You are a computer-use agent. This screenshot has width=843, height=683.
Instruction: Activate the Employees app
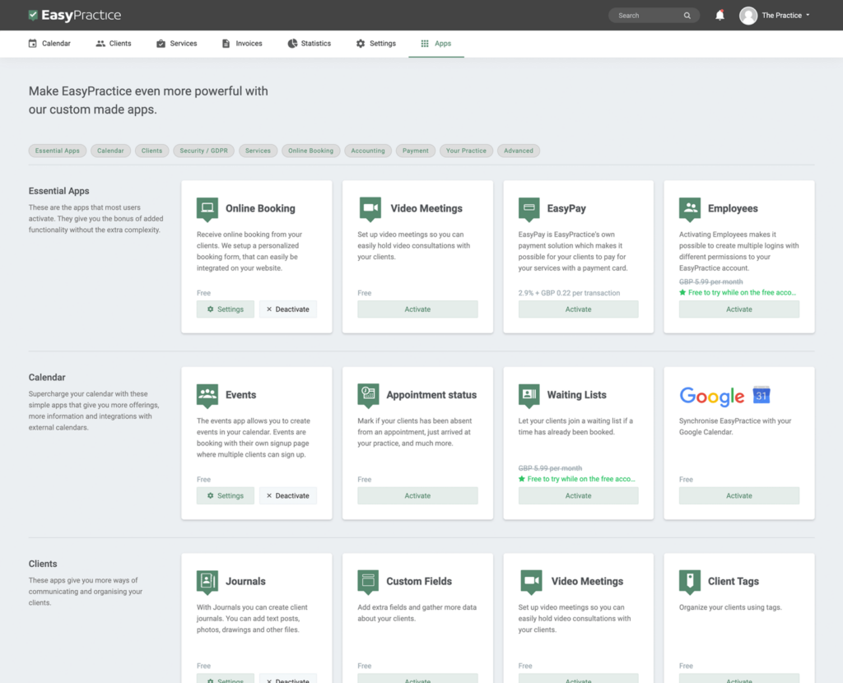pyautogui.click(x=739, y=309)
